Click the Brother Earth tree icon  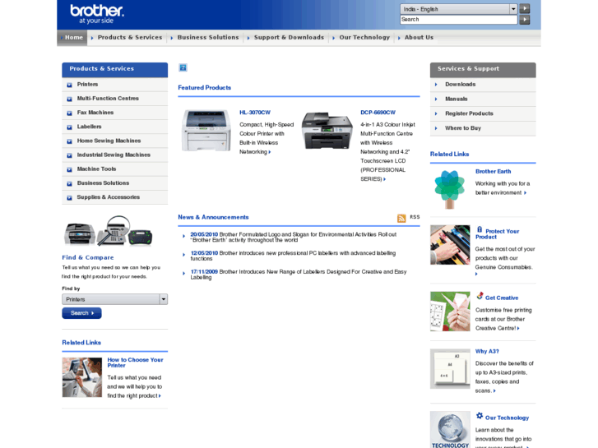(450, 190)
